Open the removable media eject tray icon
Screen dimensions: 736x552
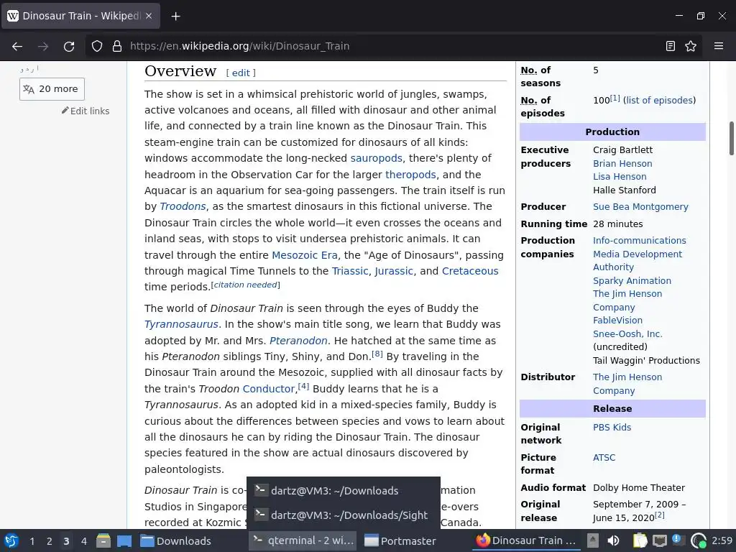pyautogui.click(x=592, y=540)
